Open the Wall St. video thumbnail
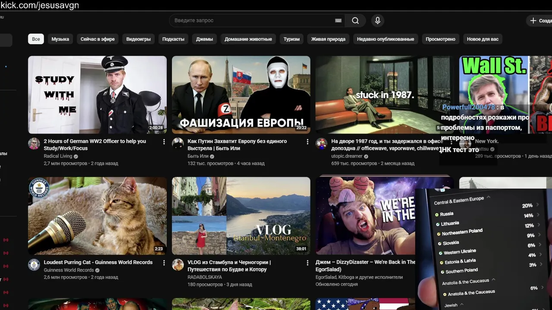Screen dimensions: 552x310 pyautogui.click(x=505, y=95)
